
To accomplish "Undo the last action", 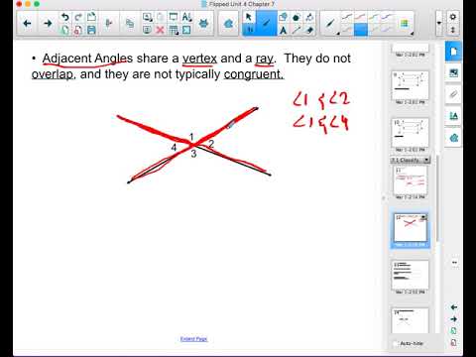I will click(x=65, y=17).
